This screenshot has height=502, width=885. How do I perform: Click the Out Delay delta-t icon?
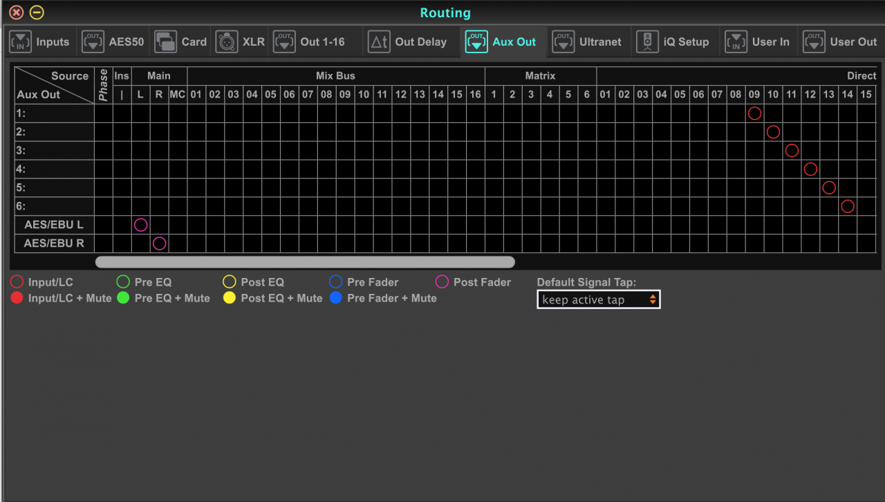tap(379, 41)
